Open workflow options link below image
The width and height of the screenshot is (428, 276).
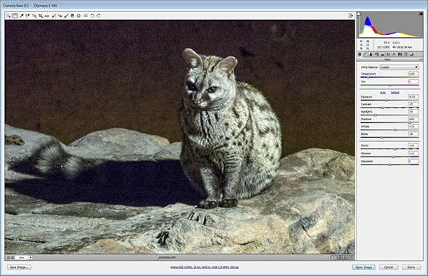205,267
